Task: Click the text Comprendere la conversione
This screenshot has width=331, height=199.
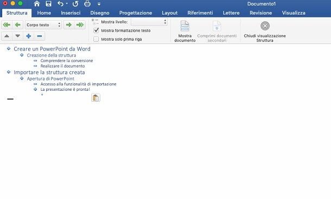Action: 67,61
